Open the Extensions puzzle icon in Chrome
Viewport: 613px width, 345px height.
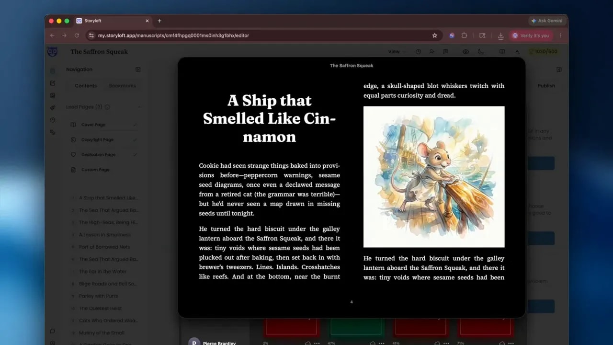(464, 35)
